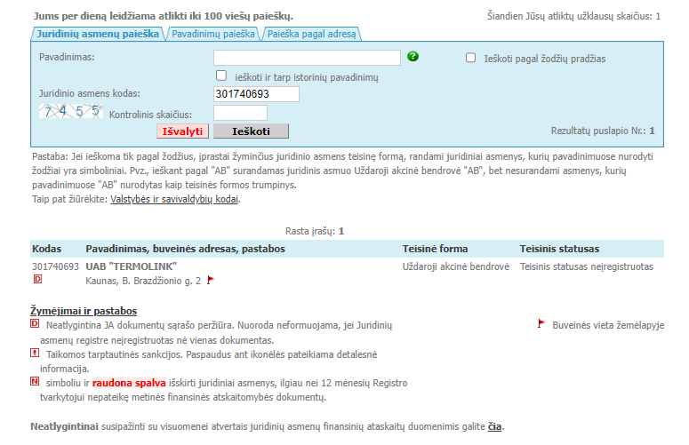Click the "Kontrolinis skaičius" input box
The image size is (689, 445).
click(240, 113)
